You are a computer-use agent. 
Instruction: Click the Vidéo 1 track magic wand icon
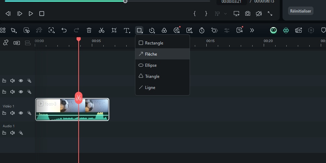29,113
